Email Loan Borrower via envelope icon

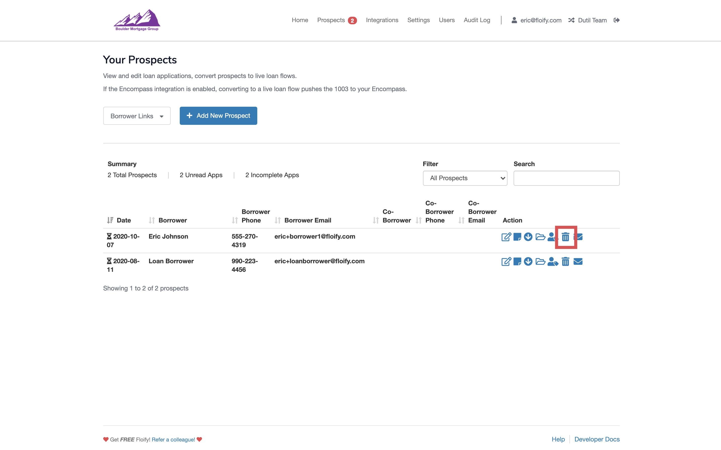point(578,261)
